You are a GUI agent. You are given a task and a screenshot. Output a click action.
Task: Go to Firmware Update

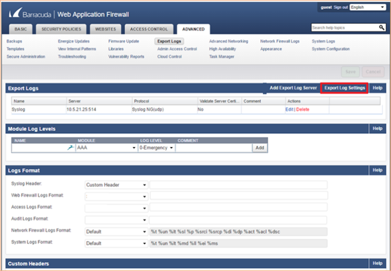[124, 41]
